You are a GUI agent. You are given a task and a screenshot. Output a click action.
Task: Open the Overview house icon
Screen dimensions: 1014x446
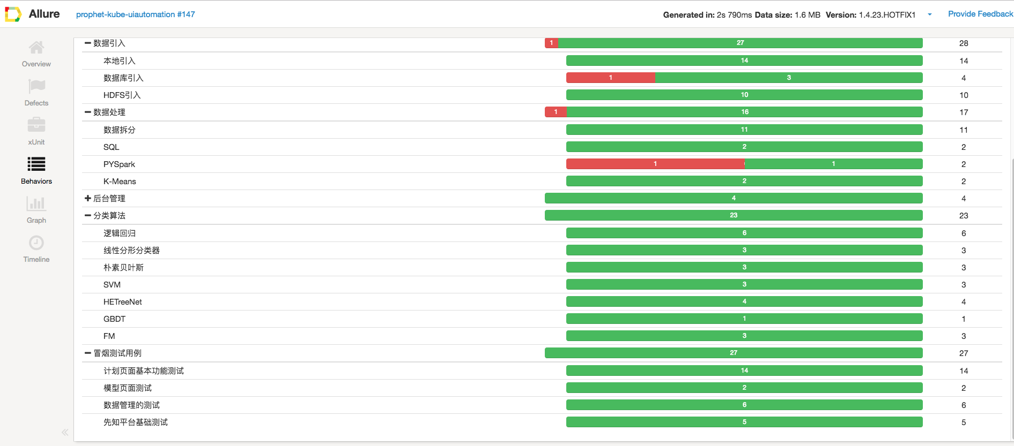(36, 48)
